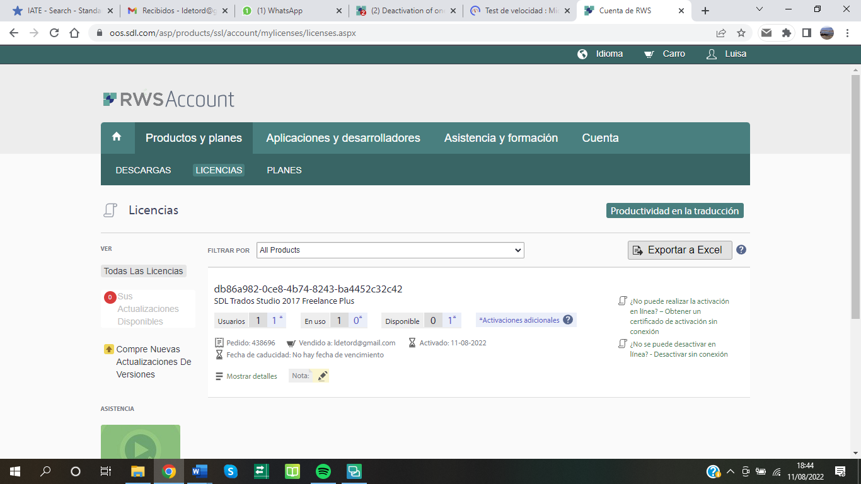Open the All Products filter dropdown
Viewport: 861px width, 484px height.
pyautogui.click(x=390, y=250)
